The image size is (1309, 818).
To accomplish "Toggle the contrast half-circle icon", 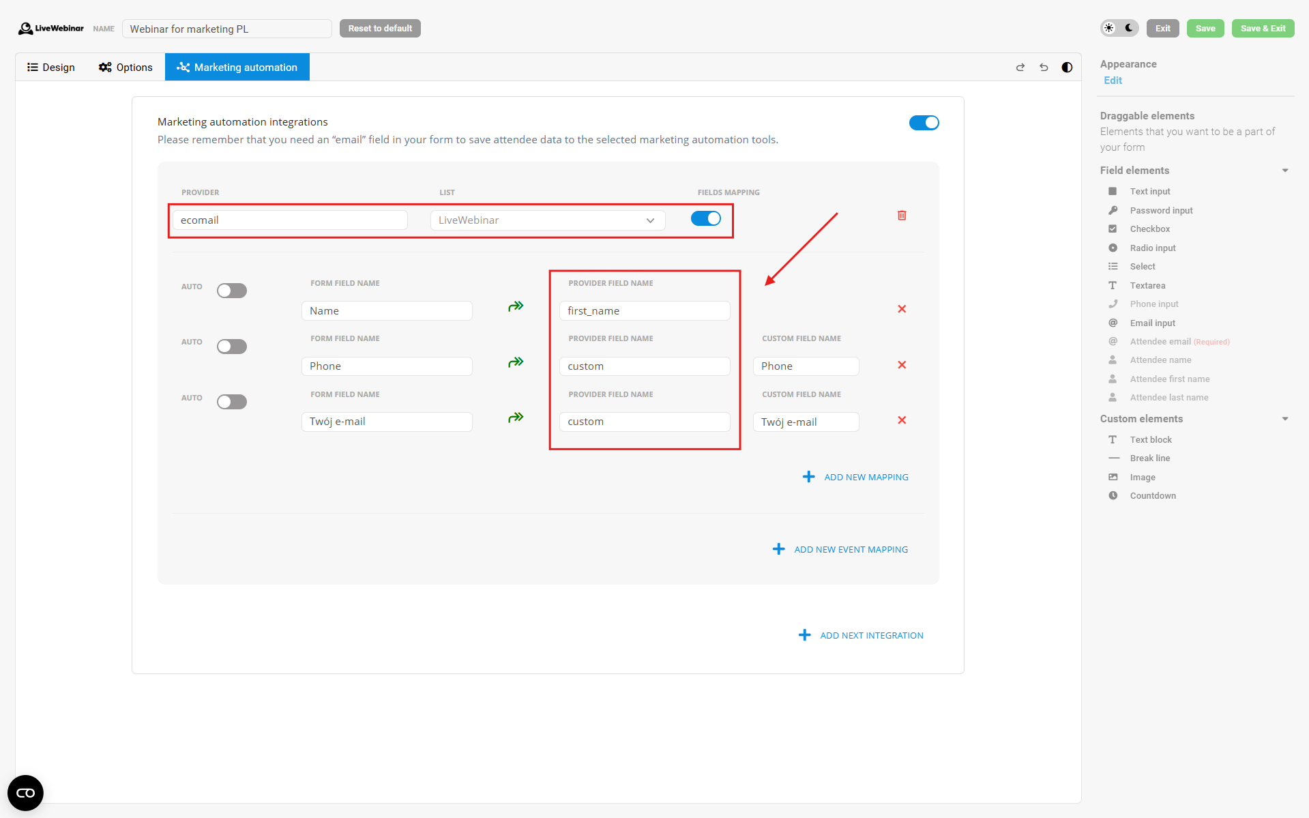I will [x=1067, y=68].
